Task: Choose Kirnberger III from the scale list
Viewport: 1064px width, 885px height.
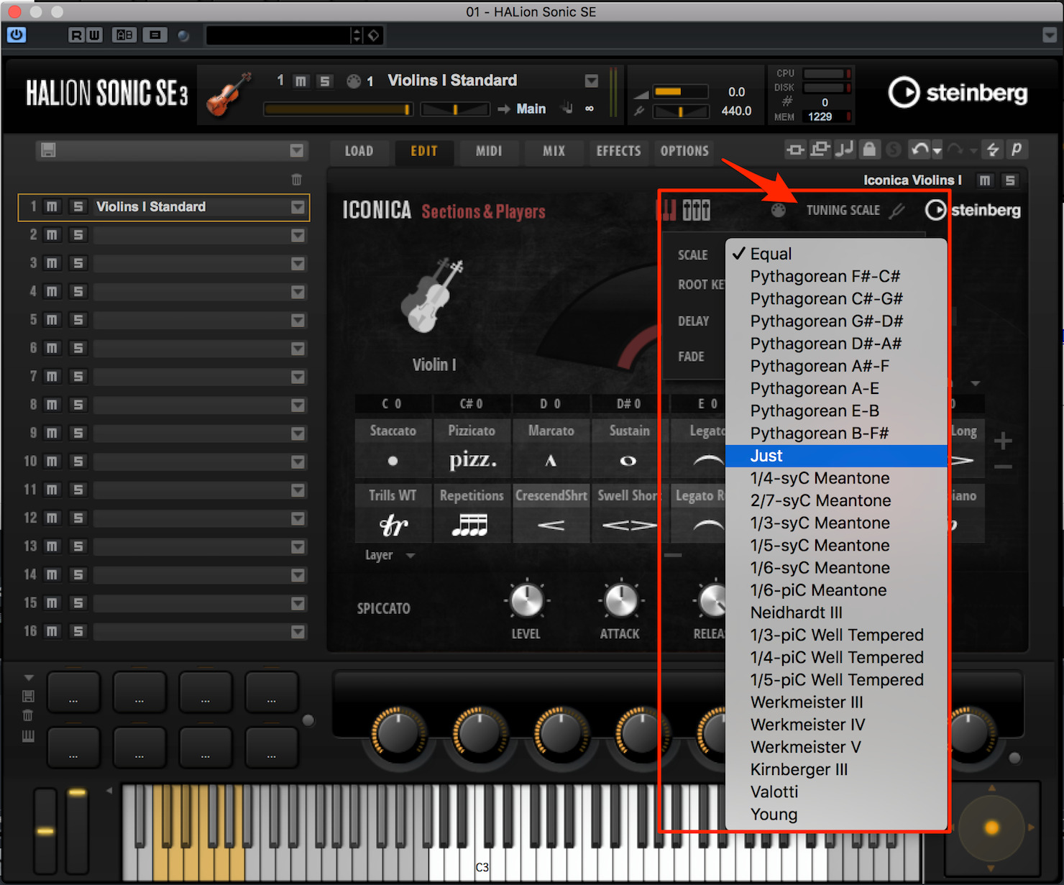Action: click(x=836, y=769)
